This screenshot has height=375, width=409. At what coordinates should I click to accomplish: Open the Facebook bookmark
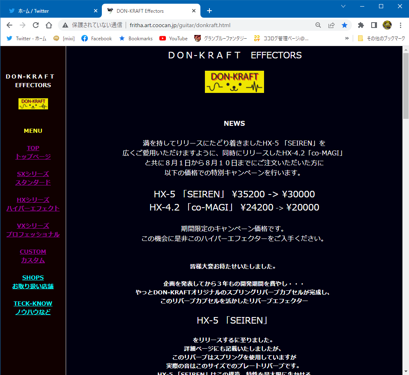point(97,38)
